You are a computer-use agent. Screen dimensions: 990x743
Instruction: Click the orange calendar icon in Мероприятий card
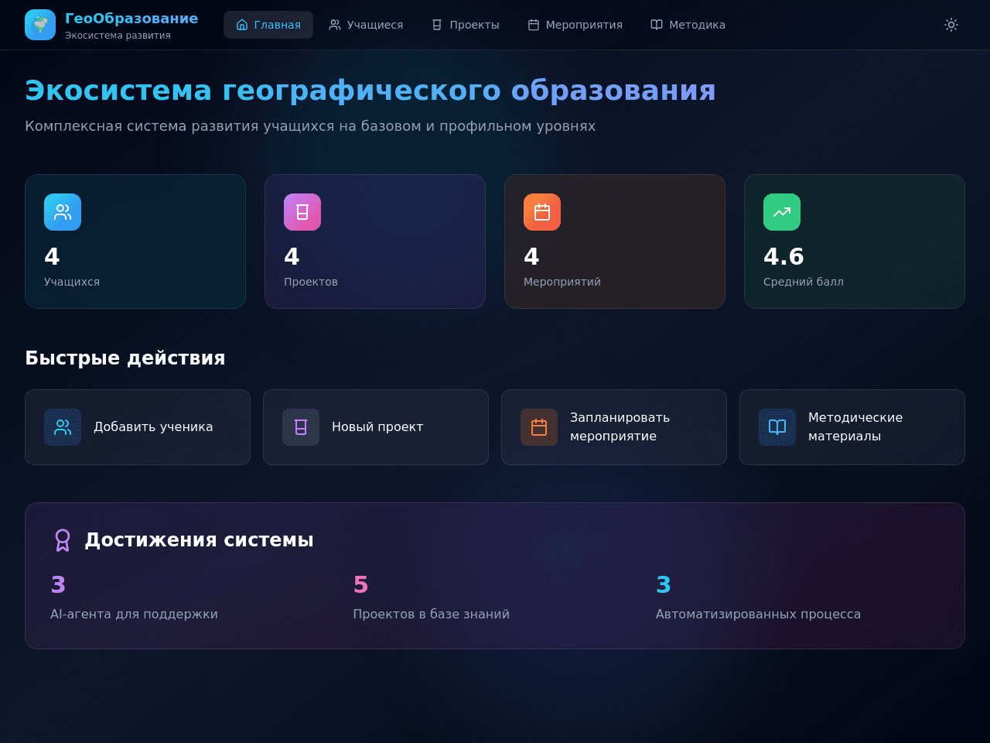(542, 212)
